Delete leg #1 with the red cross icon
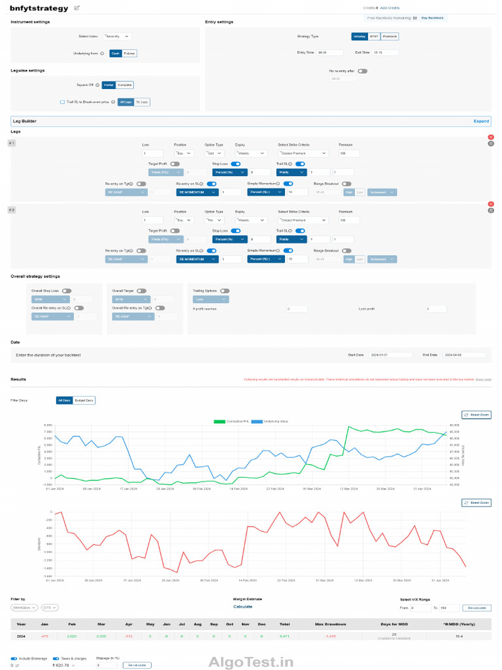502x670 pixels. tap(491, 137)
